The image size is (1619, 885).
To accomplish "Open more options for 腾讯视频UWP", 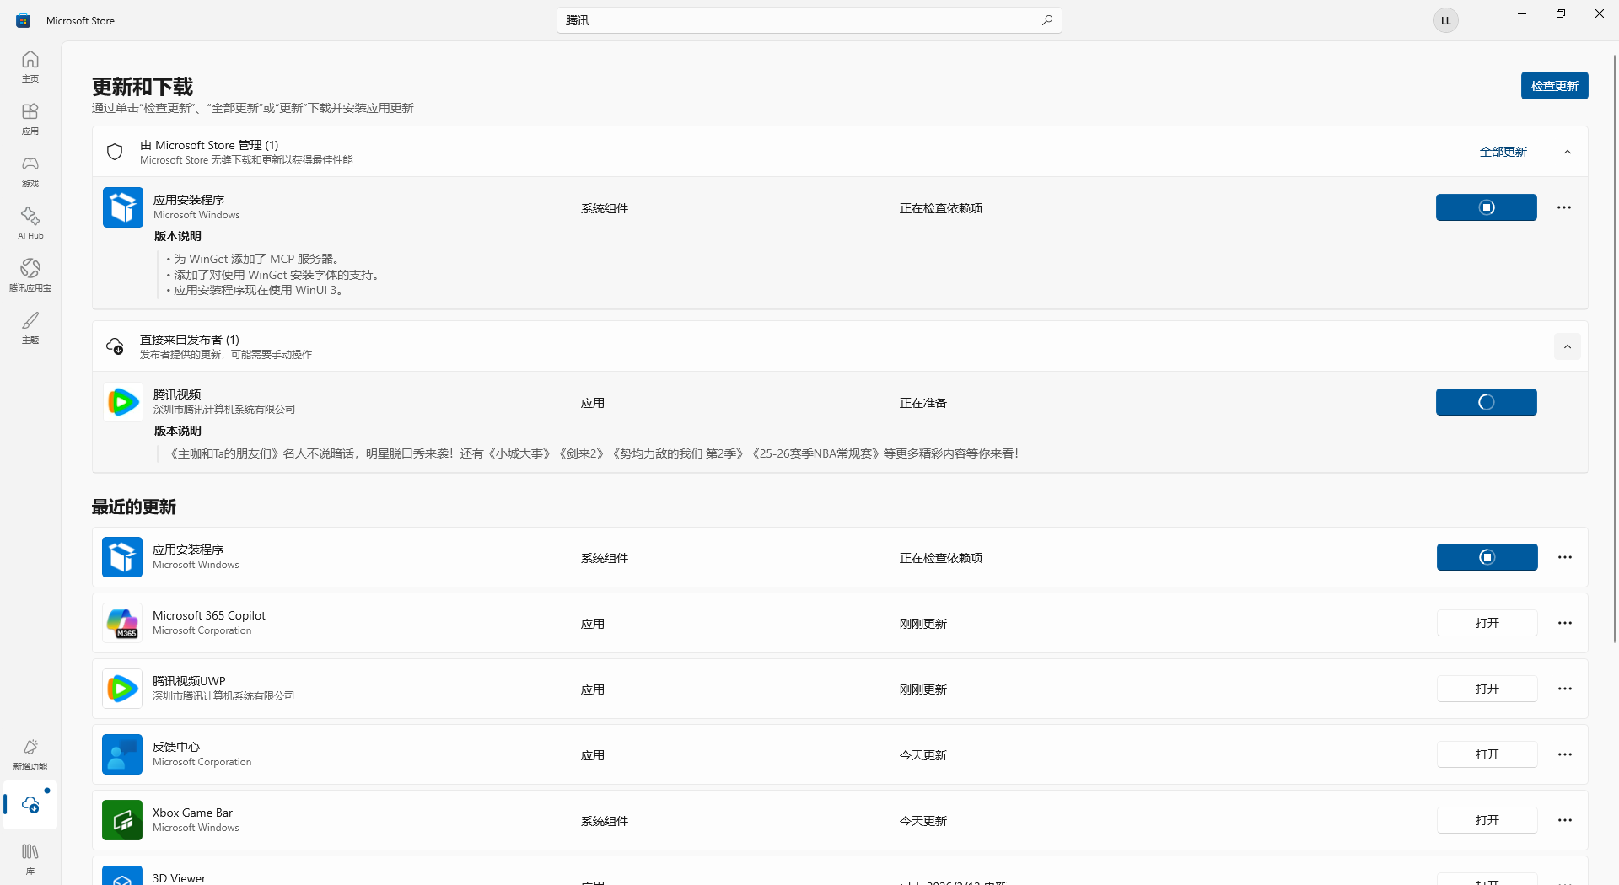I will [x=1565, y=689].
